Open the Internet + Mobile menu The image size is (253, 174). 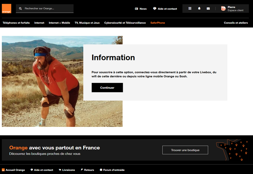point(59,23)
